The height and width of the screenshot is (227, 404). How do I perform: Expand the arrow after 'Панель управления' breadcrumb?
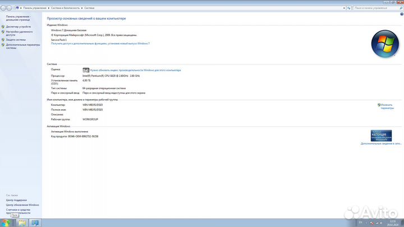click(x=49, y=8)
